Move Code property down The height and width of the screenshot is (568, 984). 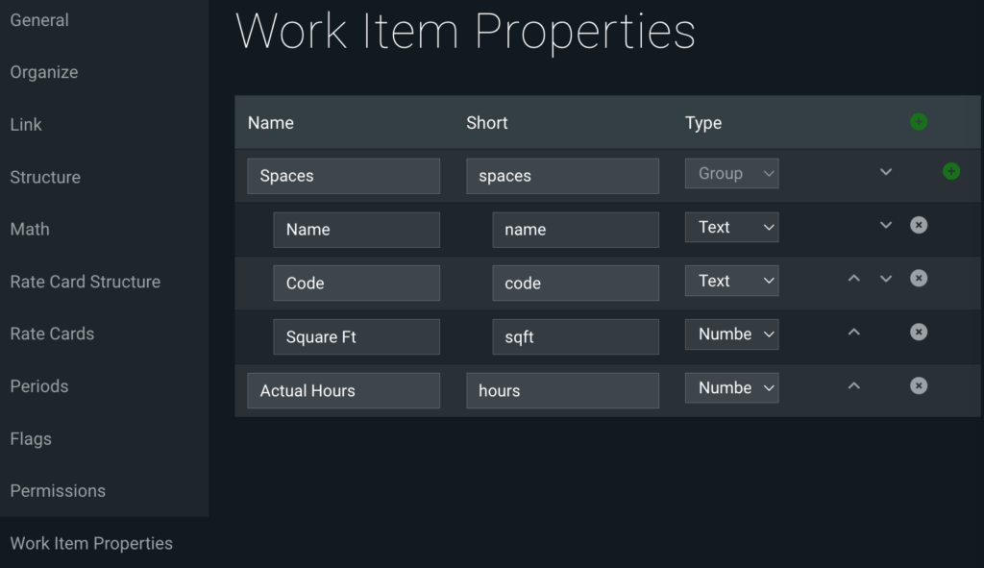(x=886, y=279)
